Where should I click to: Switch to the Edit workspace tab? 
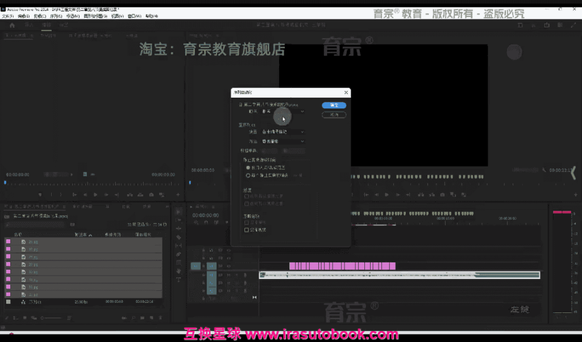tap(47, 25)
